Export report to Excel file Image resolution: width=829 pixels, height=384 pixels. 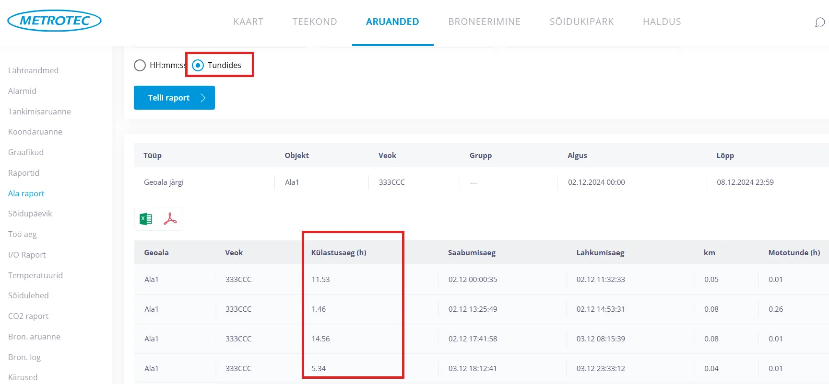point(146,219)
